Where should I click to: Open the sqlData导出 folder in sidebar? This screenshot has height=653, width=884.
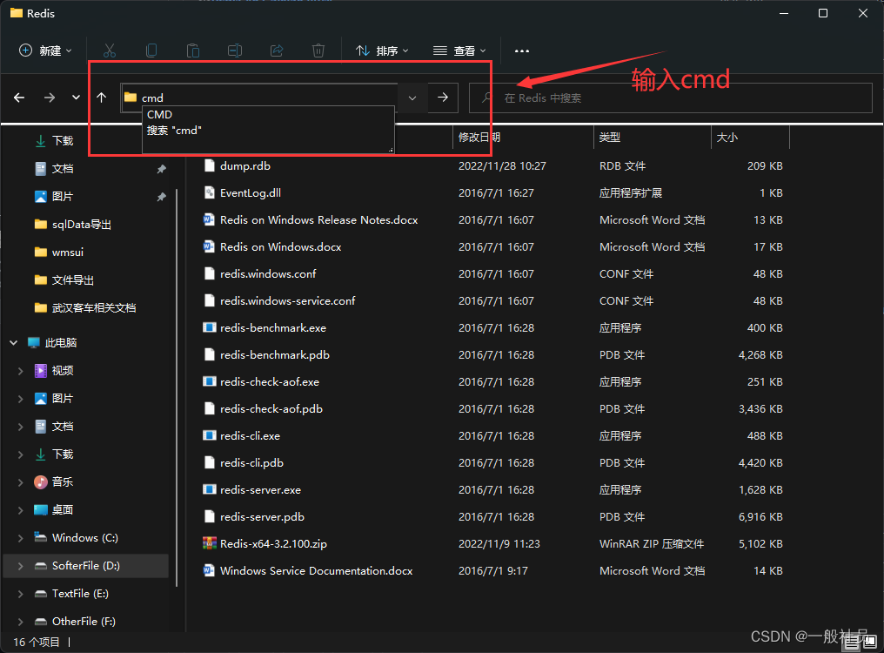coord(81,225)
